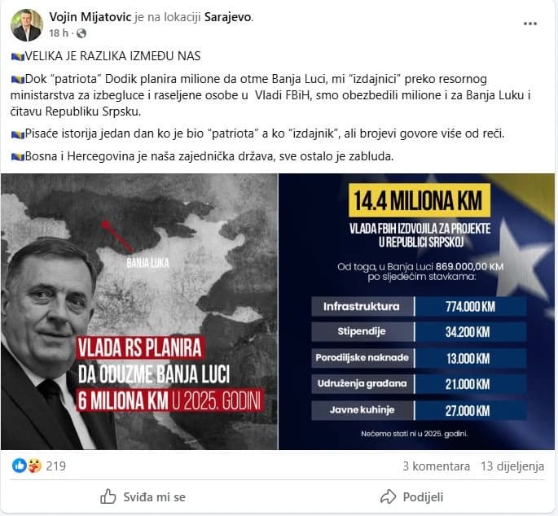
Task: View the 219 reactions count
Action: click(x=56, y=466)
